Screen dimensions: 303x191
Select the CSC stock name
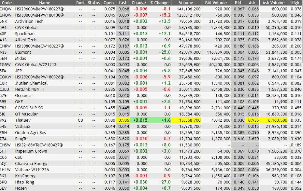pos(19,157)
